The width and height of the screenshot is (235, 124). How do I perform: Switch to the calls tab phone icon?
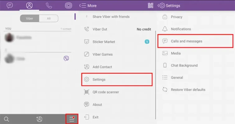[x=49, y=6]
